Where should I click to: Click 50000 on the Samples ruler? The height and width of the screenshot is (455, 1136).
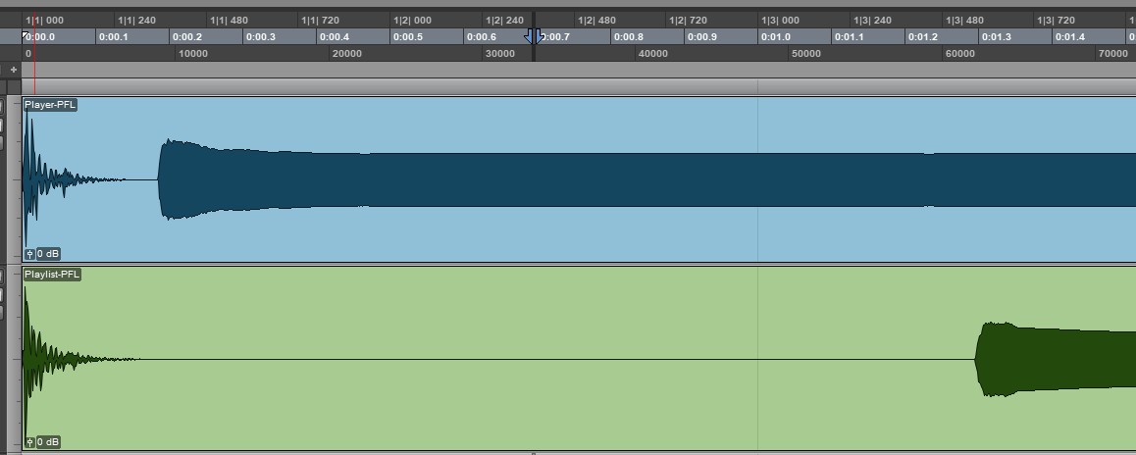tap(805, 54)
